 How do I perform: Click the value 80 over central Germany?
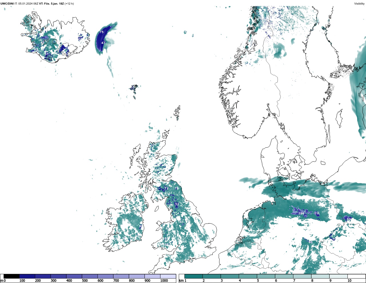click(x=311, y=242)
